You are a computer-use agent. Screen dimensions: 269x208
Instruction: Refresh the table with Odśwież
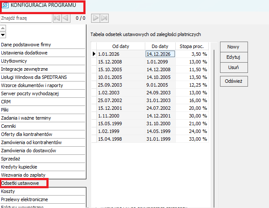click(x=234, y=81)
